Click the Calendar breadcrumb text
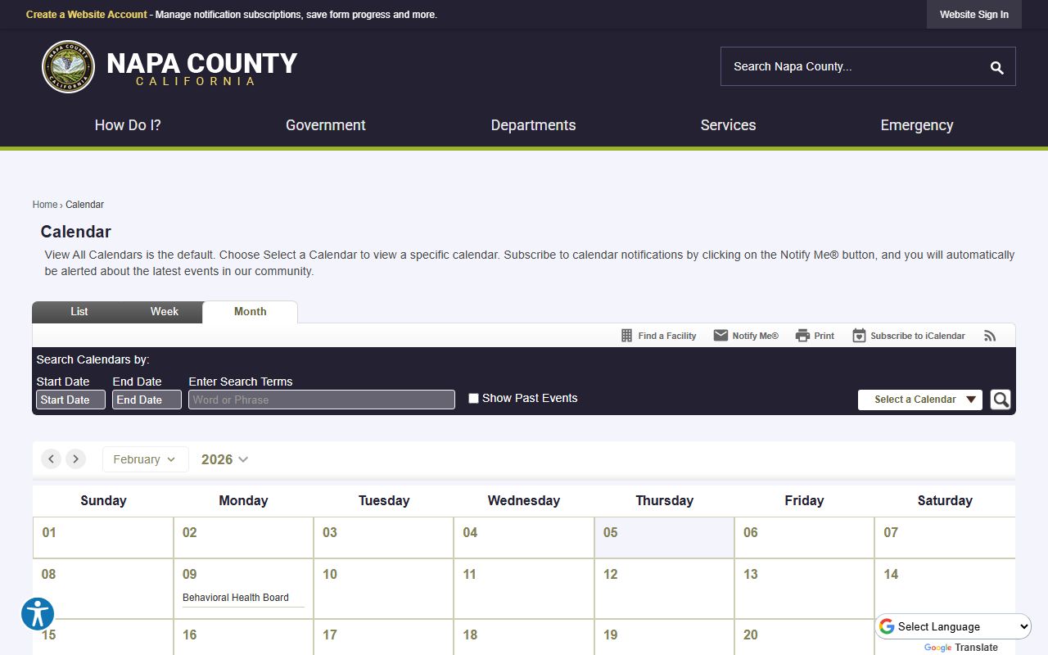This screenshot has width=1048, height=655. point(84,205)
